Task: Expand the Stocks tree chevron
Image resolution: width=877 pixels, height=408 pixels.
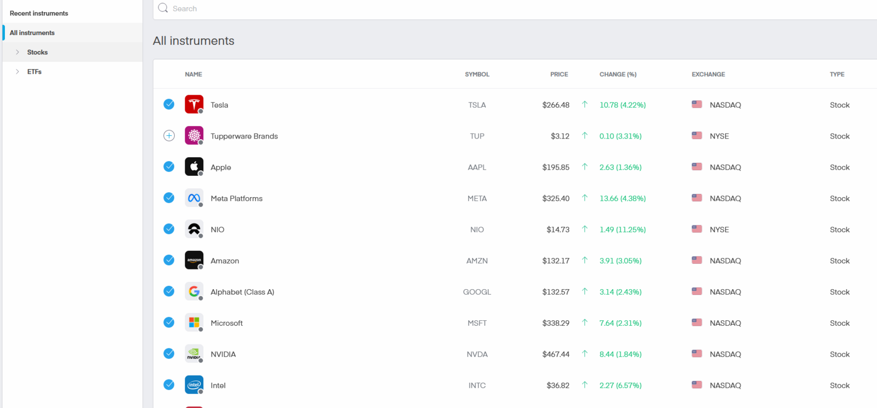Action: [18, 53]
